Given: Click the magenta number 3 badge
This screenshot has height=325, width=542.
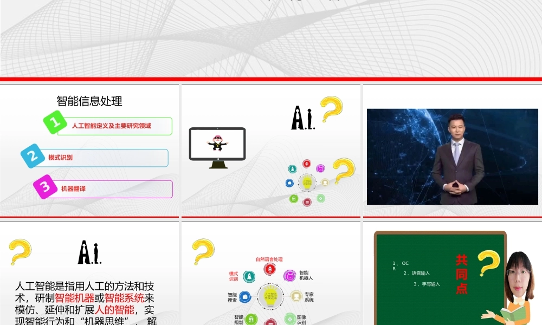Looking at the screenshot, I should pos(46,187).
